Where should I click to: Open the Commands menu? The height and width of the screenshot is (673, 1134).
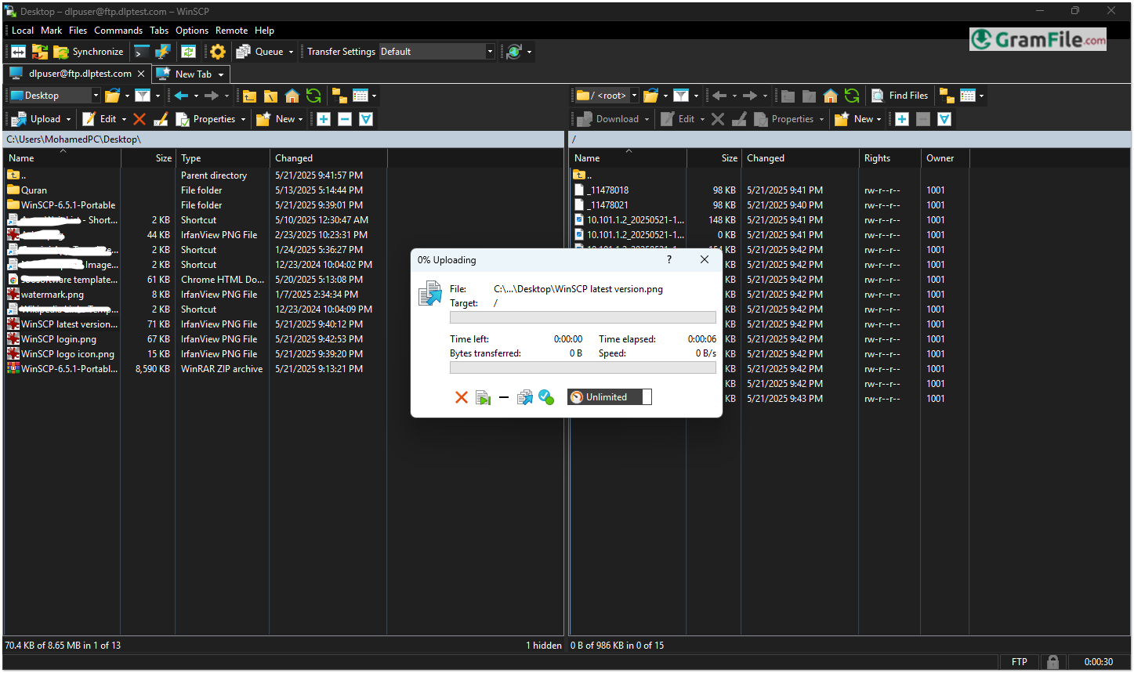coord(118,31)
